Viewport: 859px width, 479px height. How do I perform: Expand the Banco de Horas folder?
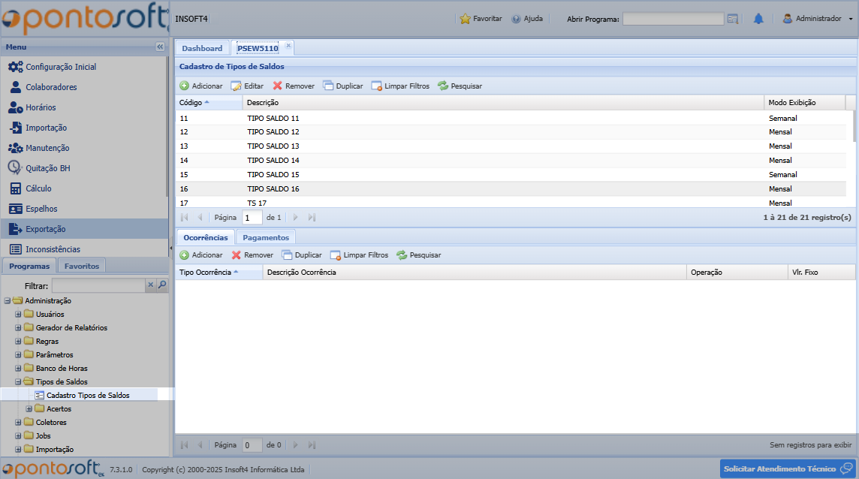pos(19,368)
